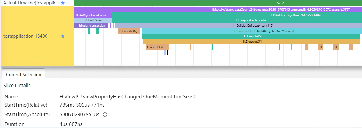The image size is (362, 128).
Task: Click the wide orange H:ExecuteJS[] slice
Action: click(251, 41)
